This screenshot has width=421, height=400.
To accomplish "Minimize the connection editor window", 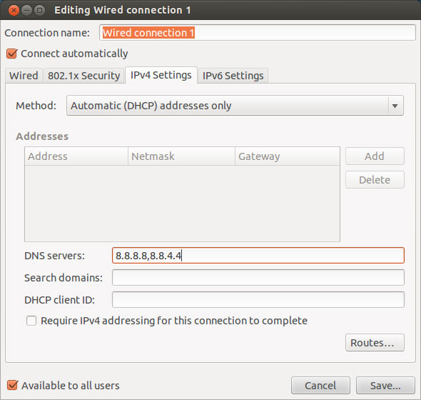I will [x=26, y=11].
